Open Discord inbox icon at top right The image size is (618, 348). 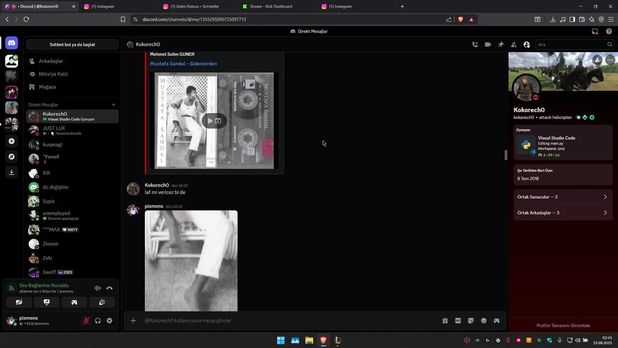595,31
